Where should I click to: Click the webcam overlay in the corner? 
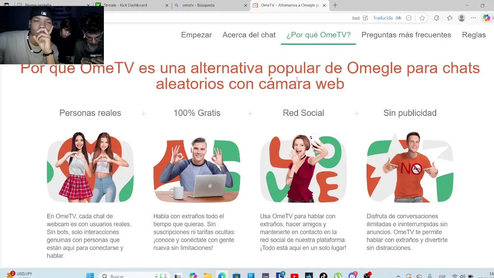point(52,35)
